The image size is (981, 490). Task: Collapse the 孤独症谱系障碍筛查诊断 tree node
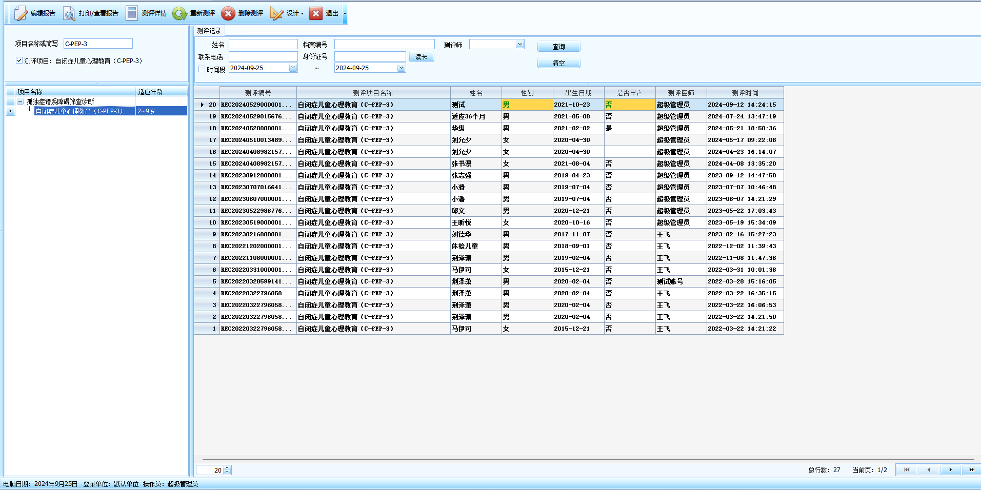[21, 101]
